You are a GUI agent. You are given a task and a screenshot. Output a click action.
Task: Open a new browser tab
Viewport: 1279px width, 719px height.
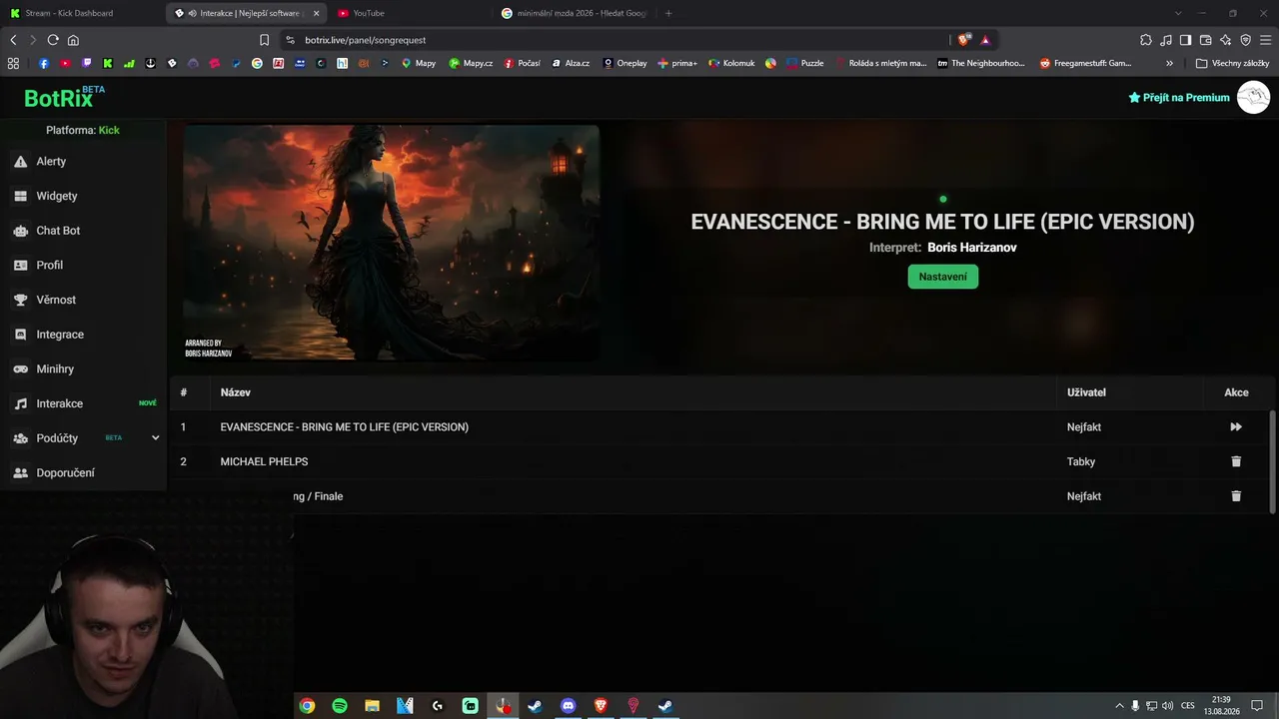668,13
